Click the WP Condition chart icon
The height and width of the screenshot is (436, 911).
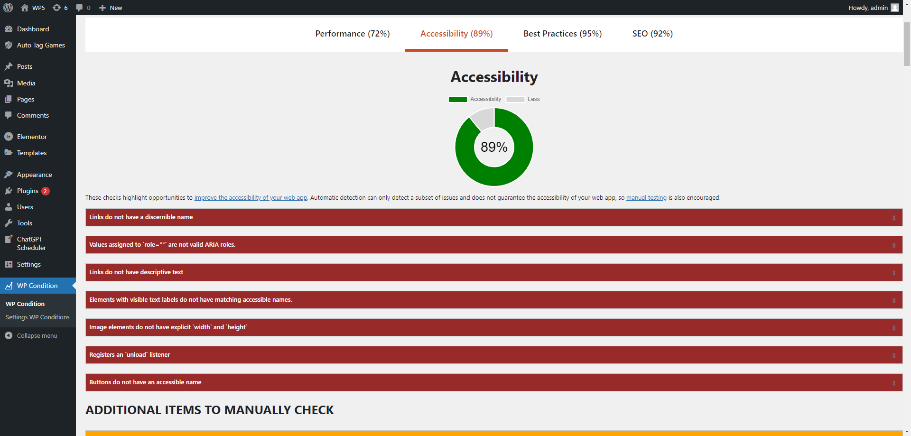(9, 286)
